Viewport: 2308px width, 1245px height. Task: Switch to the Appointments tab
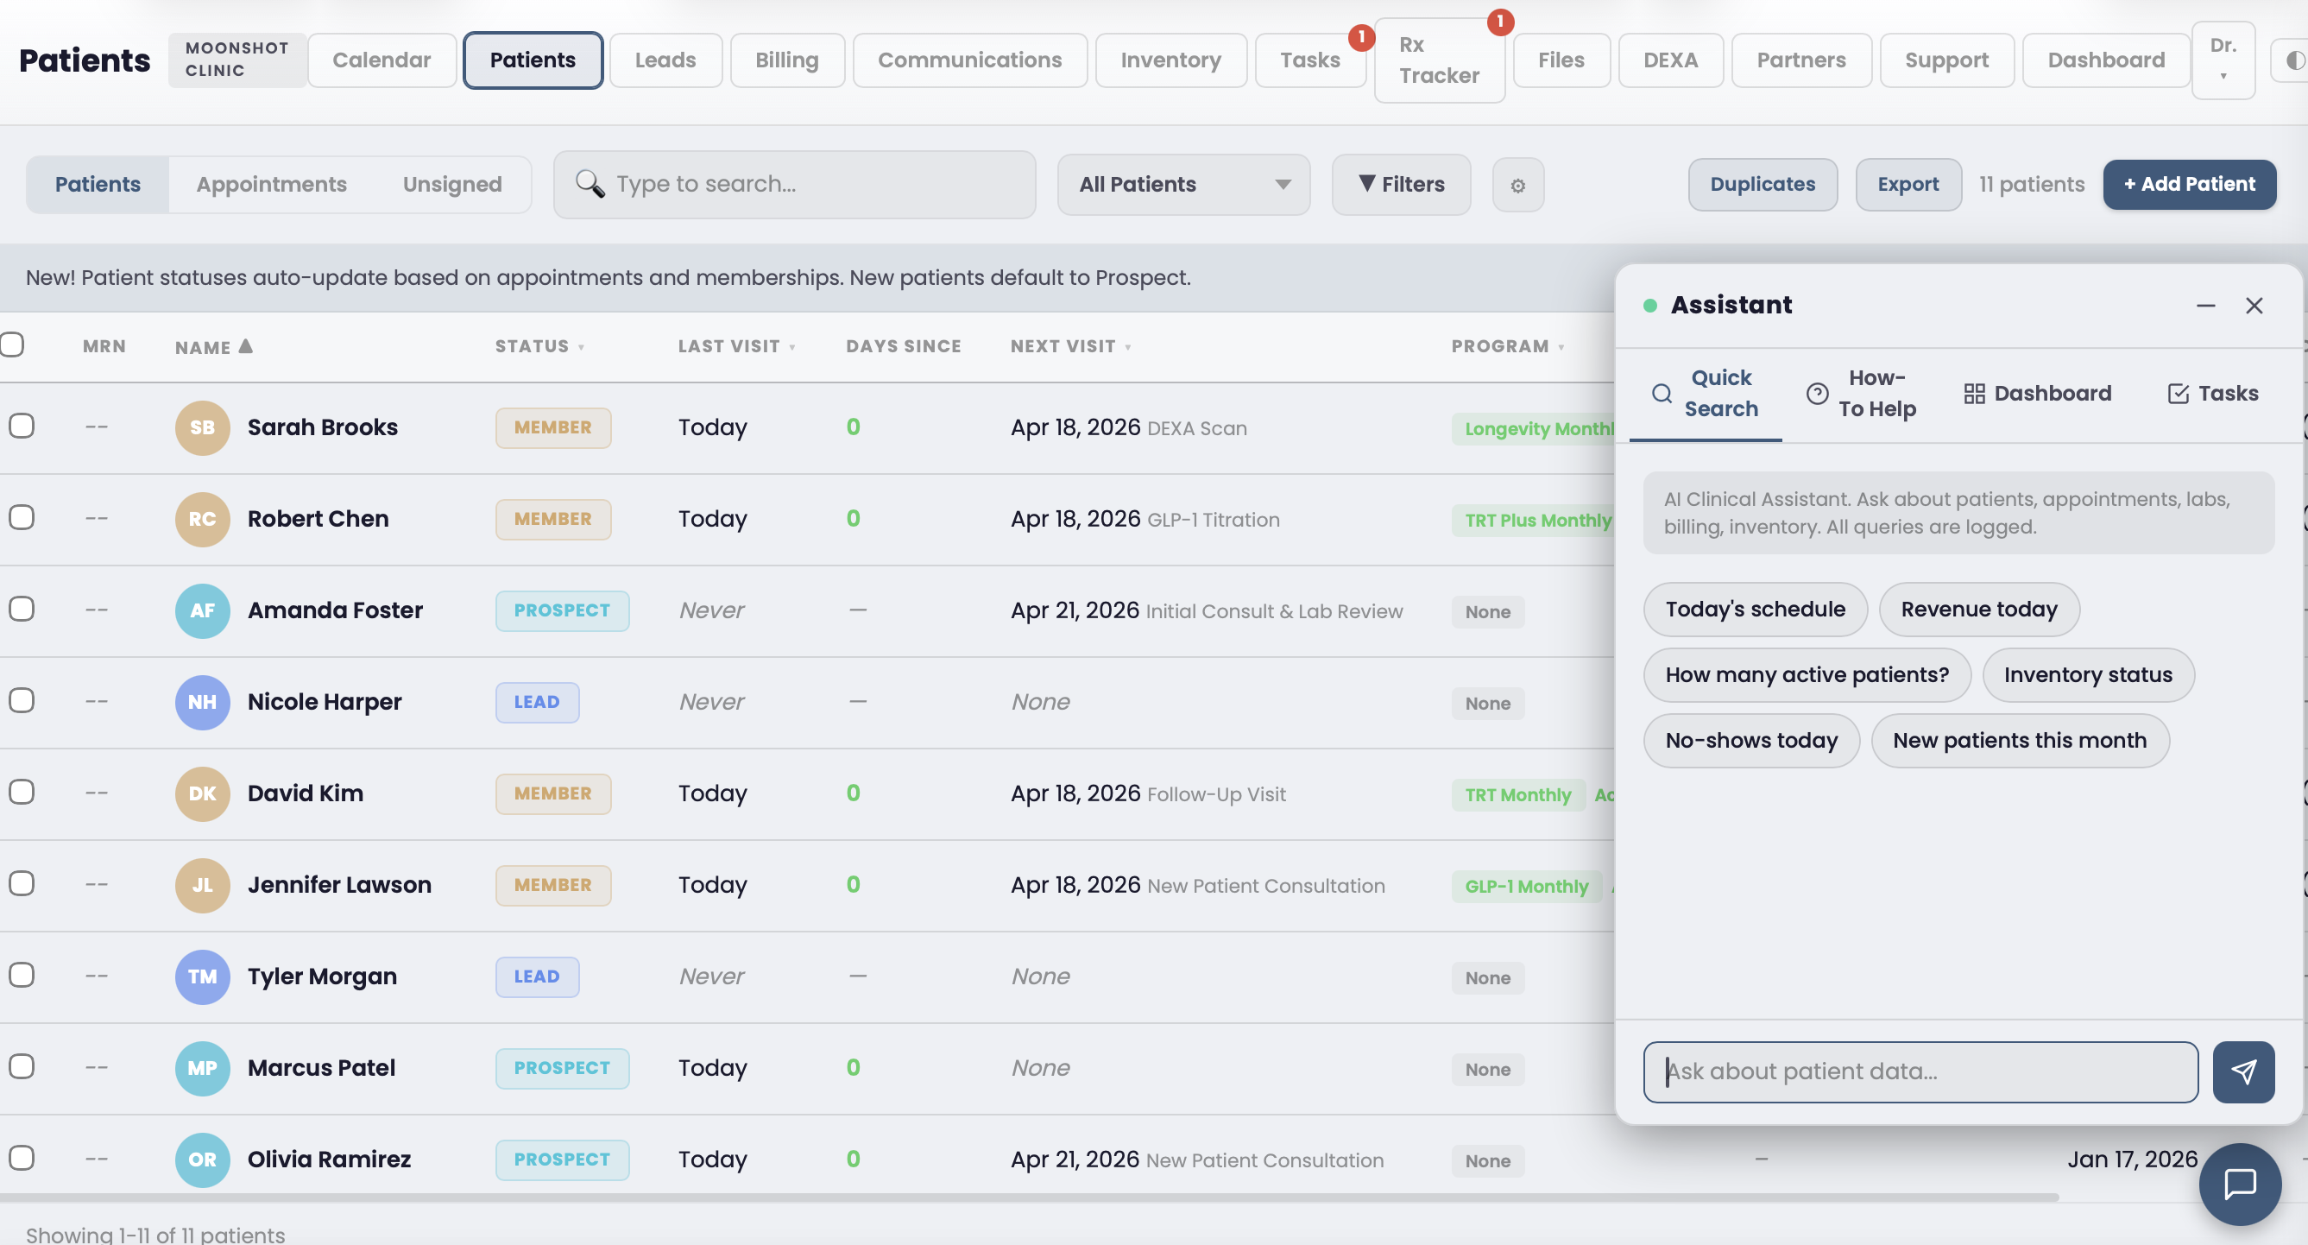(x=272, y=184)
